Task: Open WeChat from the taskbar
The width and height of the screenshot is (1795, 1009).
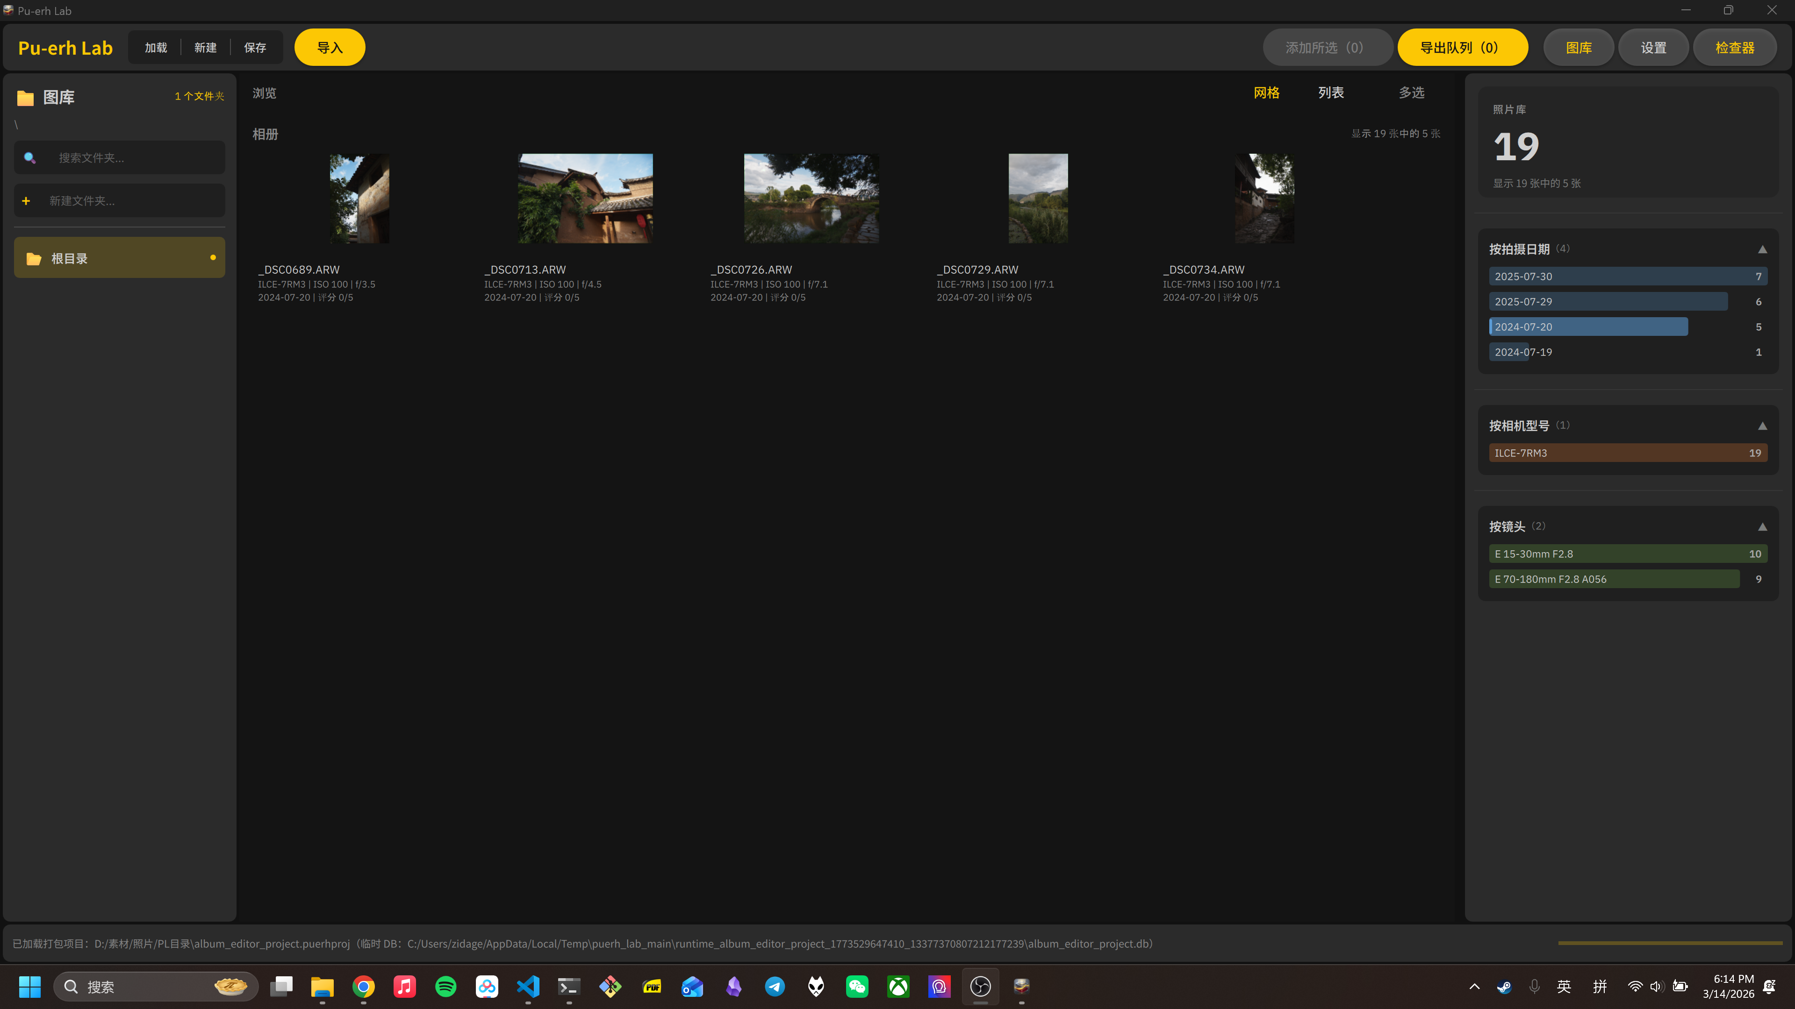Action: (857, 986)
